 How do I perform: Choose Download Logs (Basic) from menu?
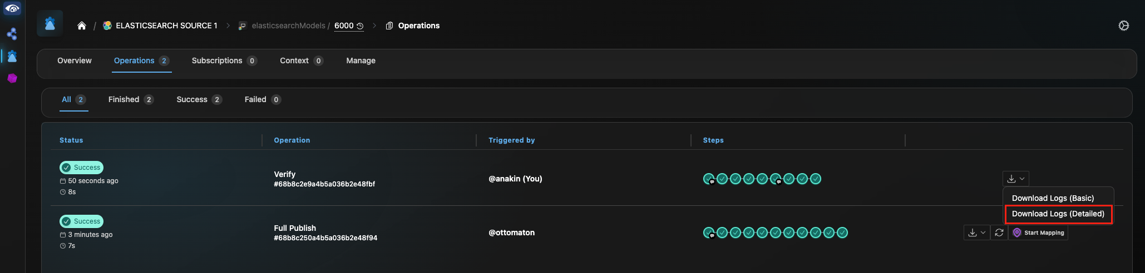1053,198
